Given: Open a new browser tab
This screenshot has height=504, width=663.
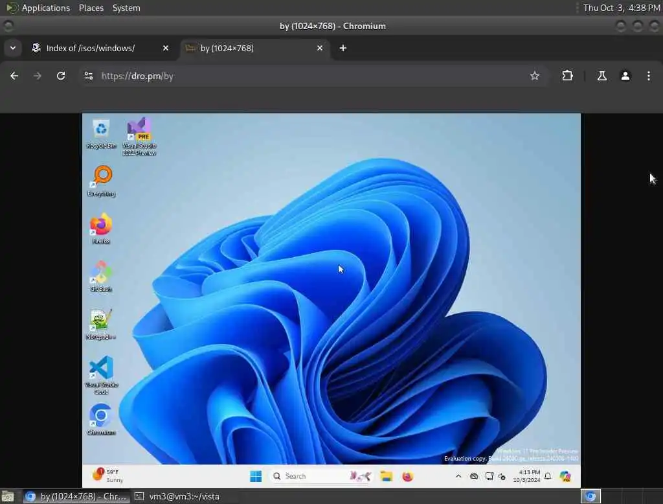Looking at the screenshot, I should coord(343,48).
